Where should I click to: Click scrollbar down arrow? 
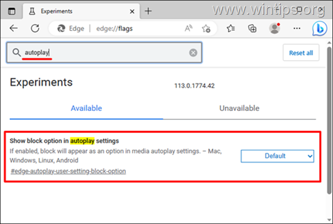pyautogui.click(x=329, y=220)
